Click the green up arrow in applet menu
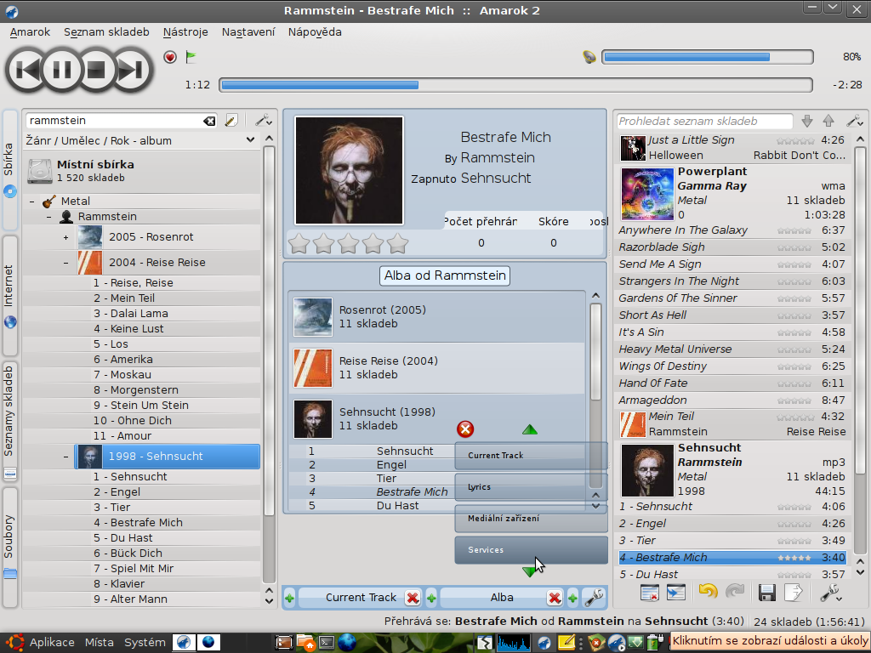Image resolution: width=871 pixels, height=653 pixels. click(x=530, y=429)
